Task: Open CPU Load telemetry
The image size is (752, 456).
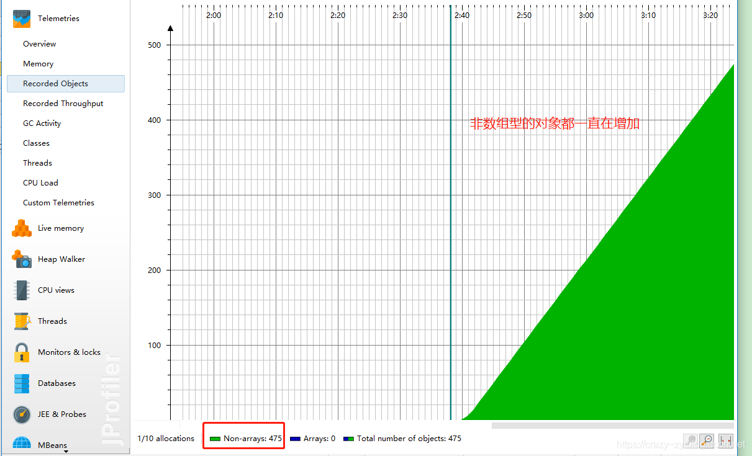Action: (x=40, y=183)
